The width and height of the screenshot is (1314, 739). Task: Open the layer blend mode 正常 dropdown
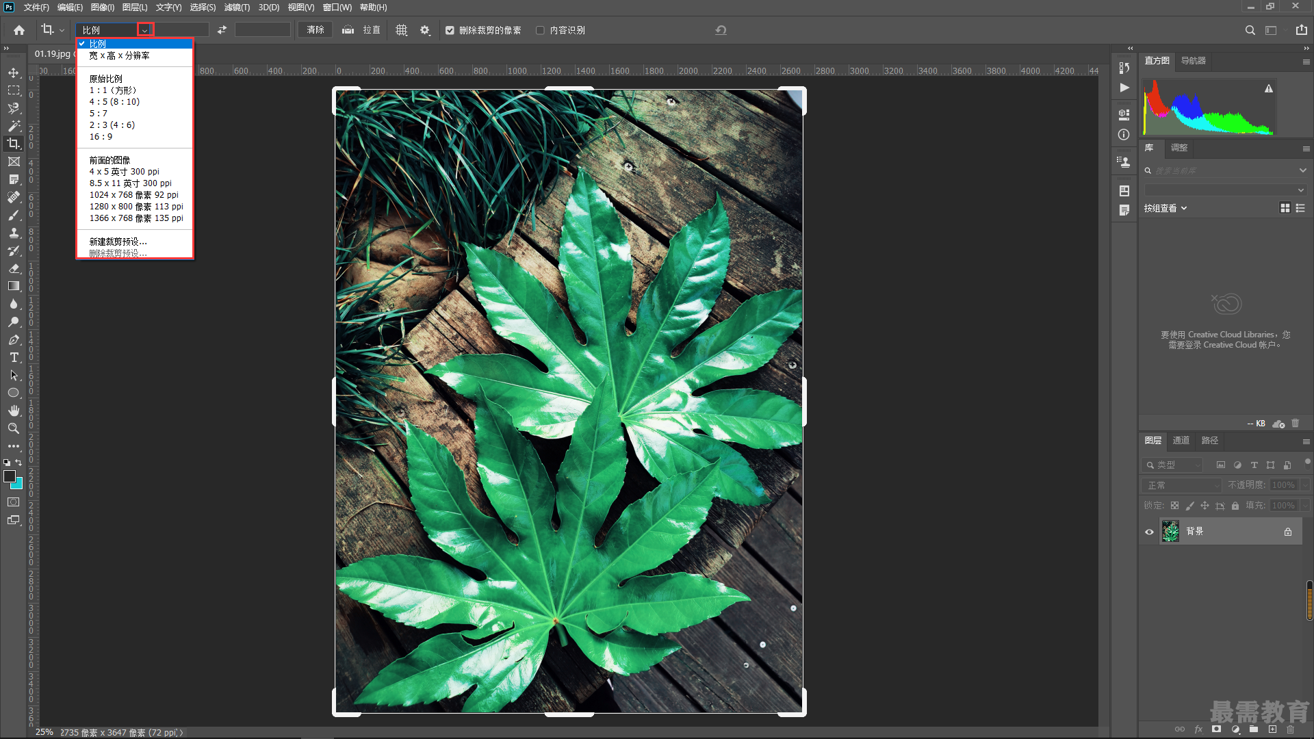[x=1182, y=485]
